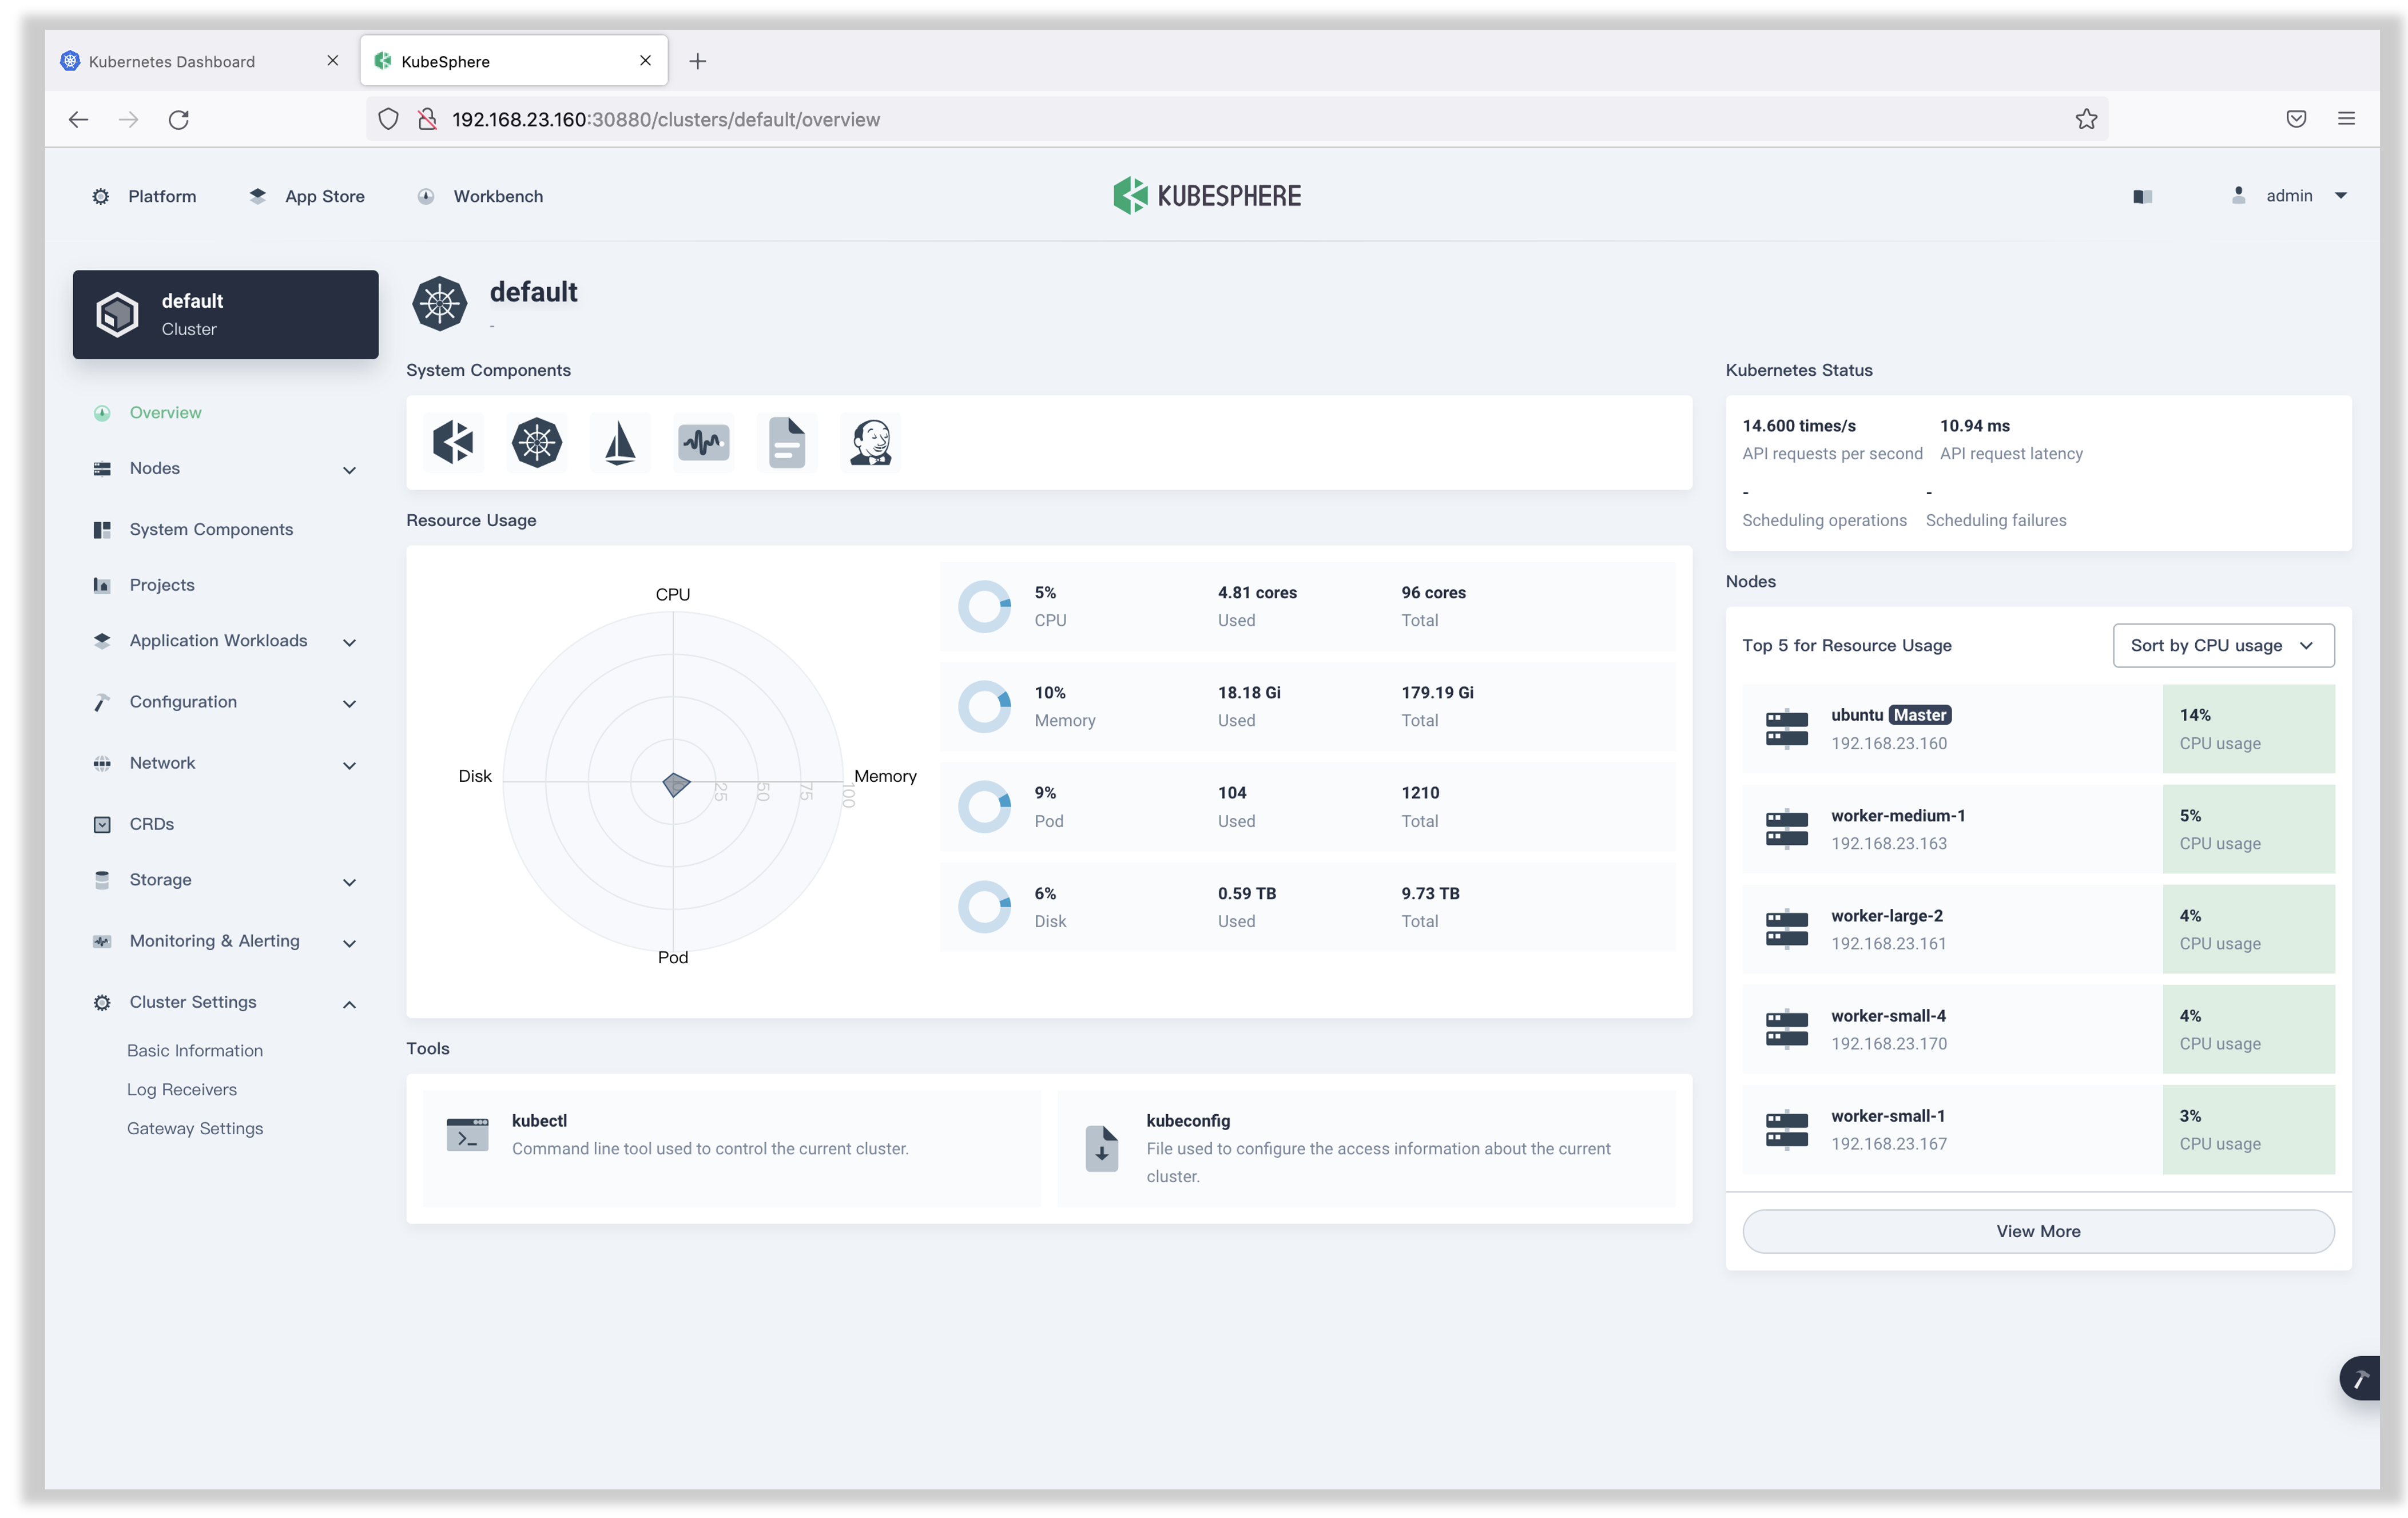Viewport: 2408px width, 1518px height.
Task: Open the kubeconfig tool card
Action: point(1366,1148)
